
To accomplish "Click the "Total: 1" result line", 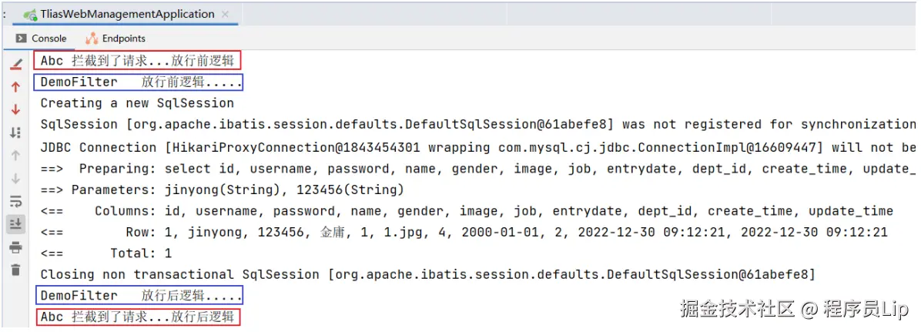I will (x=141, y=253).
